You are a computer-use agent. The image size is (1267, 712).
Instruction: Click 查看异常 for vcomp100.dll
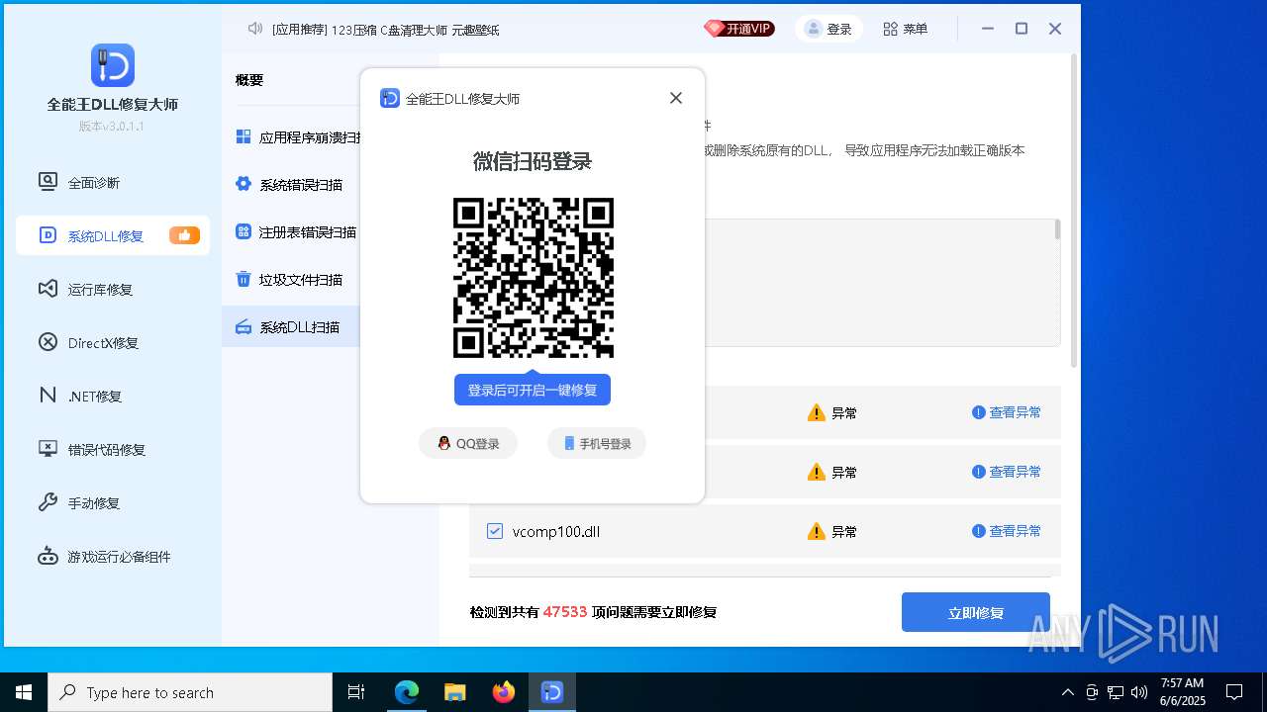pos(1007,531)
